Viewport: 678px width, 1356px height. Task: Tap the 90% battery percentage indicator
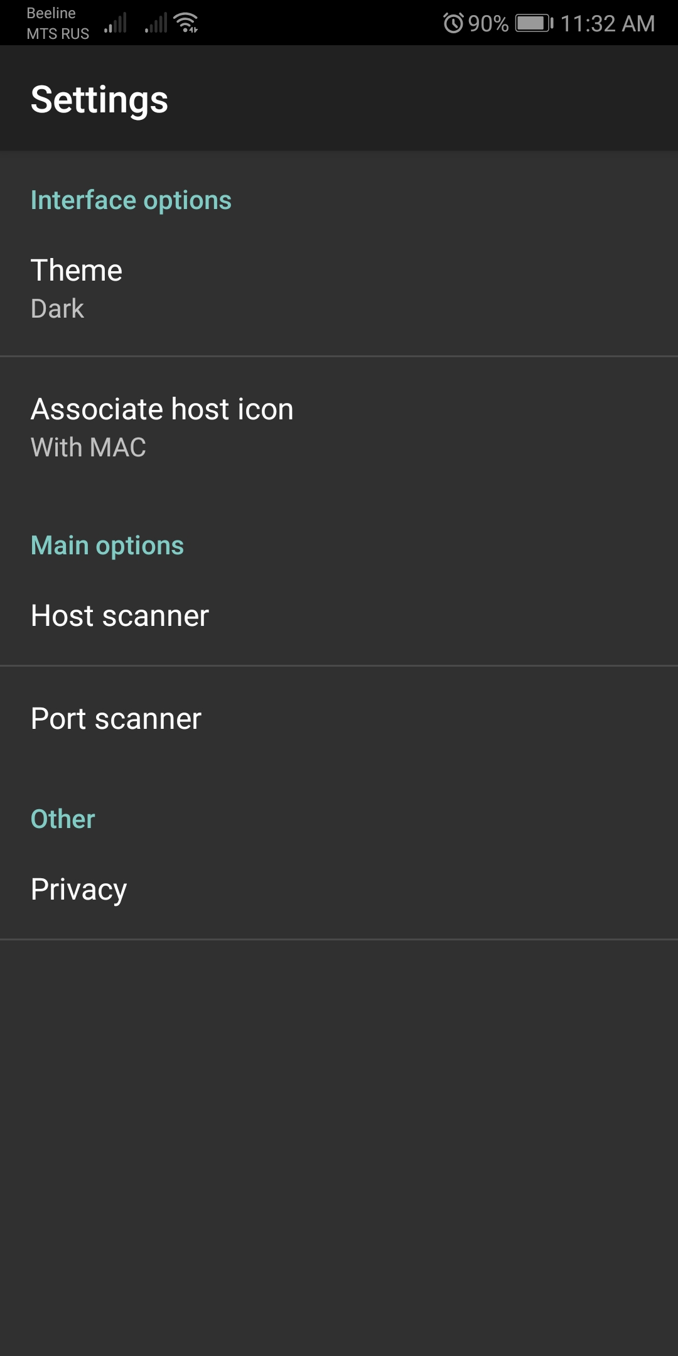pos(488,24)
